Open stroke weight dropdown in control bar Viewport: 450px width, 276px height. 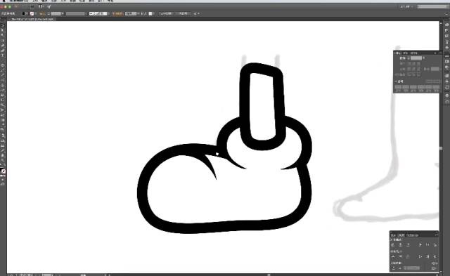pyautogui.click(x=63, y=14)
